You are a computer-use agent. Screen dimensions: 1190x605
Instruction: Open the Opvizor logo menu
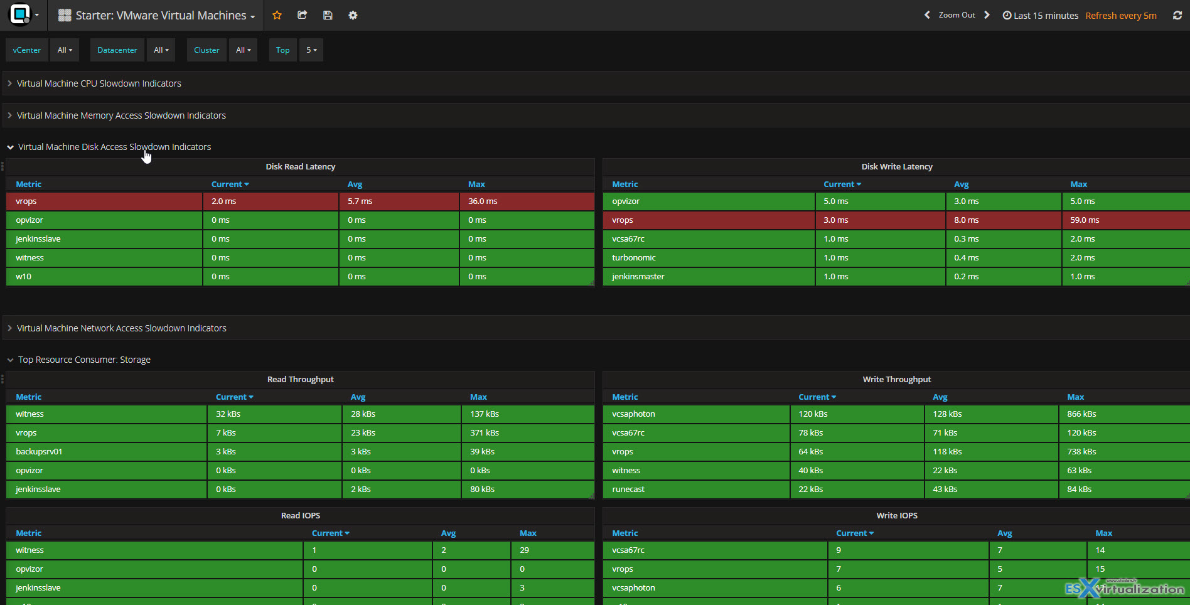(x=23, y=15)
